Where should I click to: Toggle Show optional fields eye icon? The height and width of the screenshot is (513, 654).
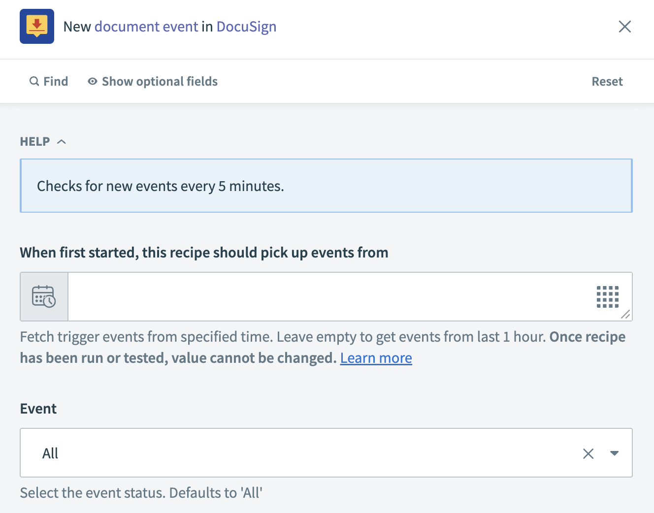pyautogui.click(x=92, y=81)
